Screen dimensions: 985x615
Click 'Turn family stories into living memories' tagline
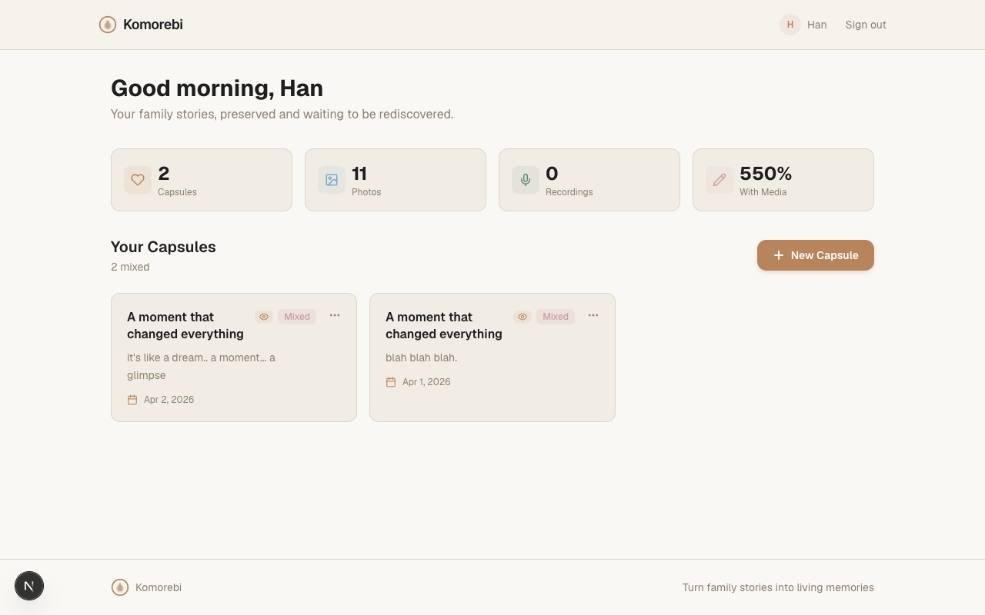click(778, 587)
